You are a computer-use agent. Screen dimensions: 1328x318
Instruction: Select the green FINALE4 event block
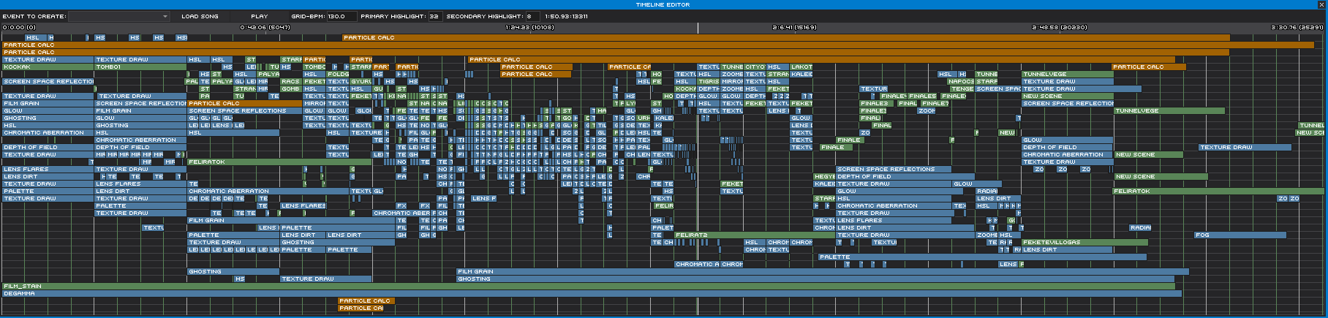click(894, 96)
